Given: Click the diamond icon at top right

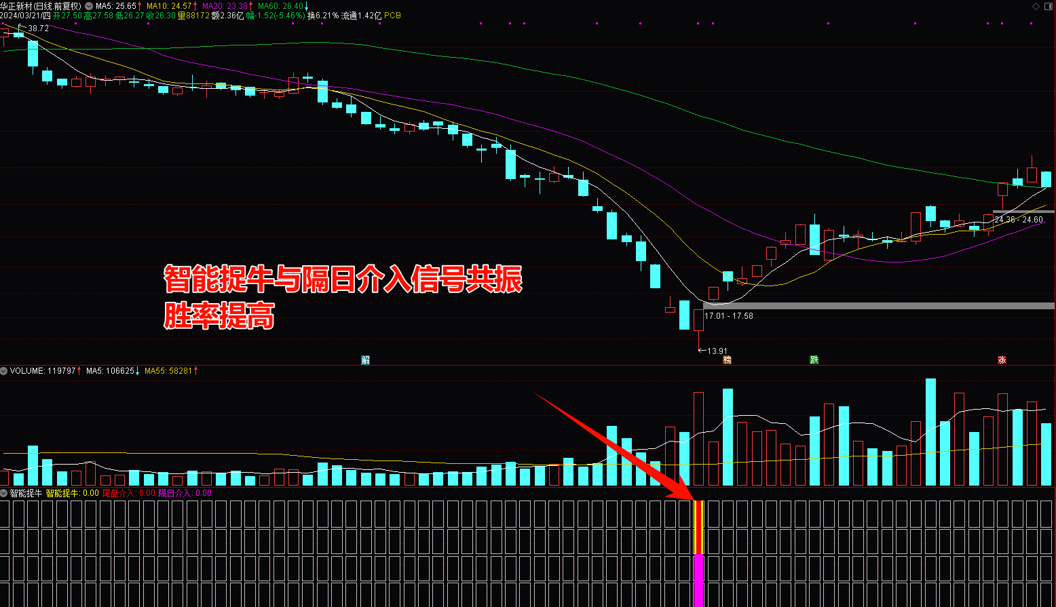Looking at the screenshot, I should coord(1036,6).
